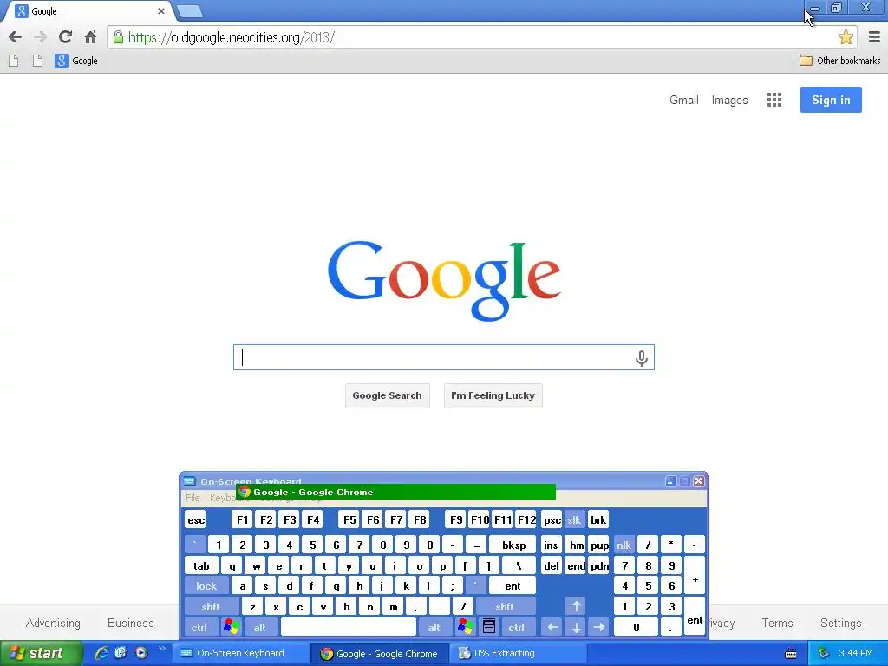Click the del key on the keyboard
Image resolution: width=888 pixels, height=666 pixels.
click(x=552, y=565)
